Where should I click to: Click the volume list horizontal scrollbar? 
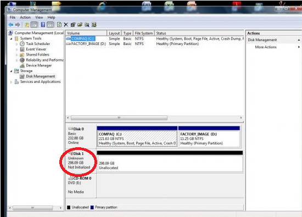(154, 118)
